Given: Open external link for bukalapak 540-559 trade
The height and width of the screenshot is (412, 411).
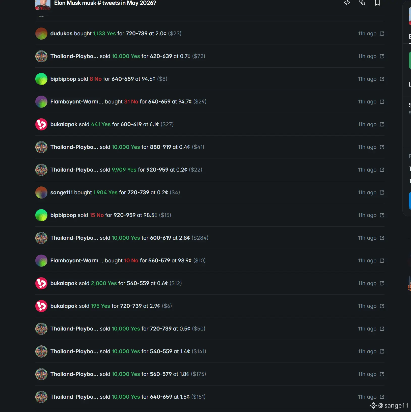Looking at the screenshot, I should click(x=382, y=283).
